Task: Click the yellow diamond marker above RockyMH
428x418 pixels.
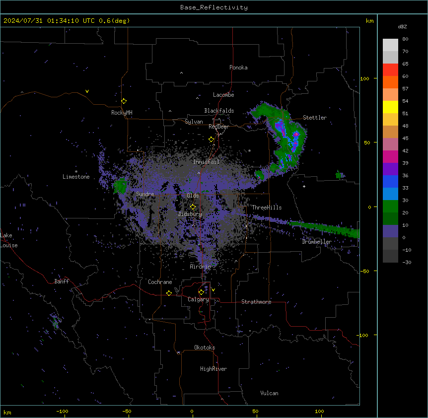Action: [124, 101]
